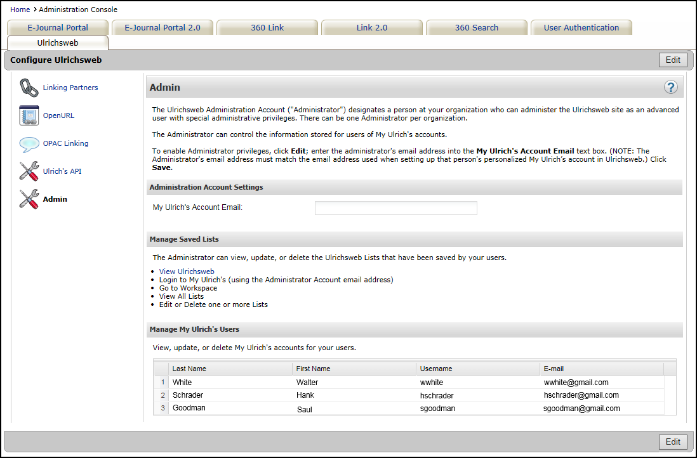This screenshot has height=458, width=697.
Task: Navigate to the Home breadcrumb link
Action: [x=20, y=10]
